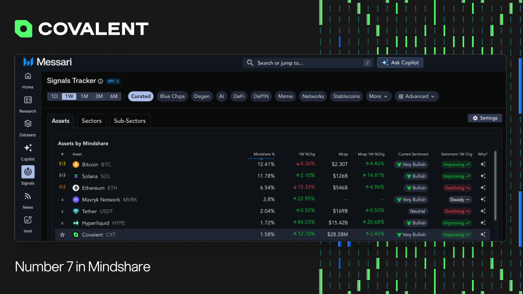Image resolution: width=523 pixels, height=294 pixels.
Task: Toggle the Networks filter chip
Action: coord(313,96)
